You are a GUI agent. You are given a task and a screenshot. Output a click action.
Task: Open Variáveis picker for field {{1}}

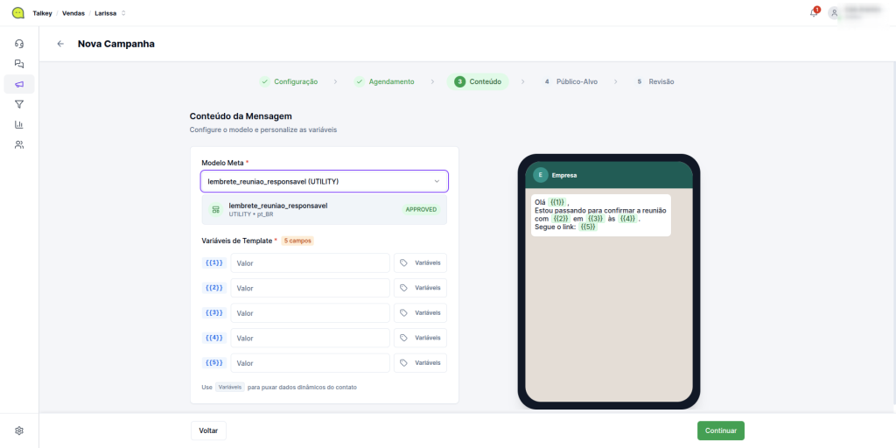tap(420, 263)
